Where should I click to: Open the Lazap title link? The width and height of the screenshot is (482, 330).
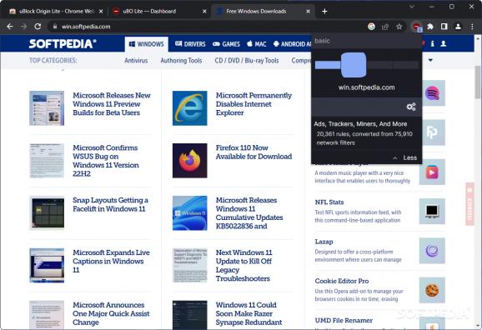click(x=324, y=242)
